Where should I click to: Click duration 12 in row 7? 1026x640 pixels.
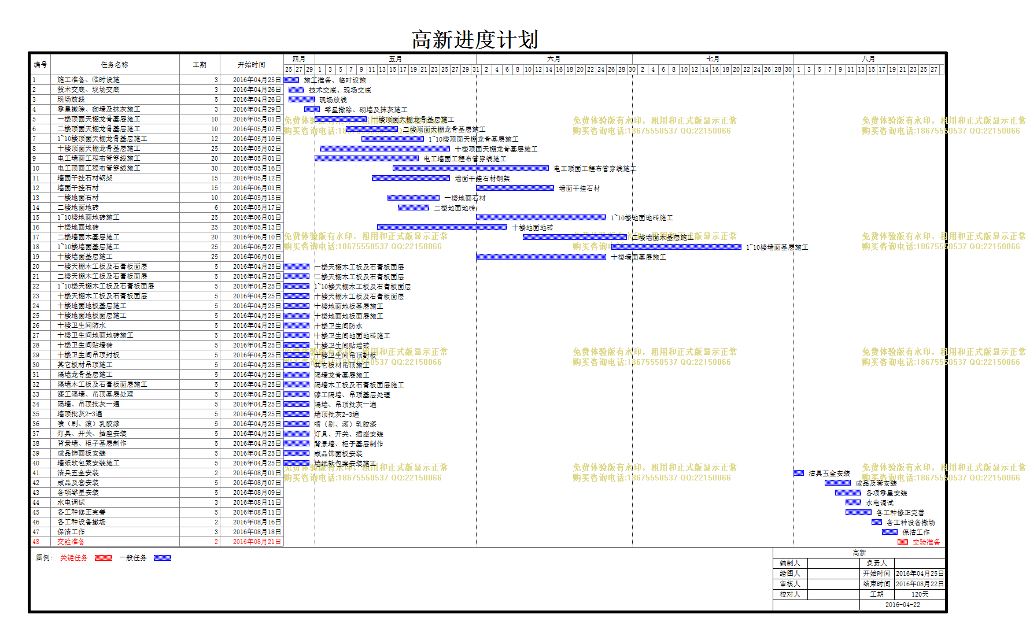pyautogui.click(x=215, y=139)
